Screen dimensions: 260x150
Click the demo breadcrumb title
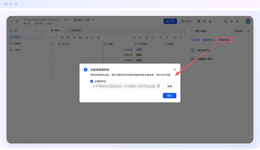(81, 20)
